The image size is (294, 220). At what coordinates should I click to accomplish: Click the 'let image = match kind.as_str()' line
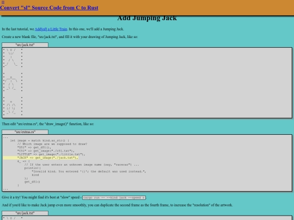40,141
